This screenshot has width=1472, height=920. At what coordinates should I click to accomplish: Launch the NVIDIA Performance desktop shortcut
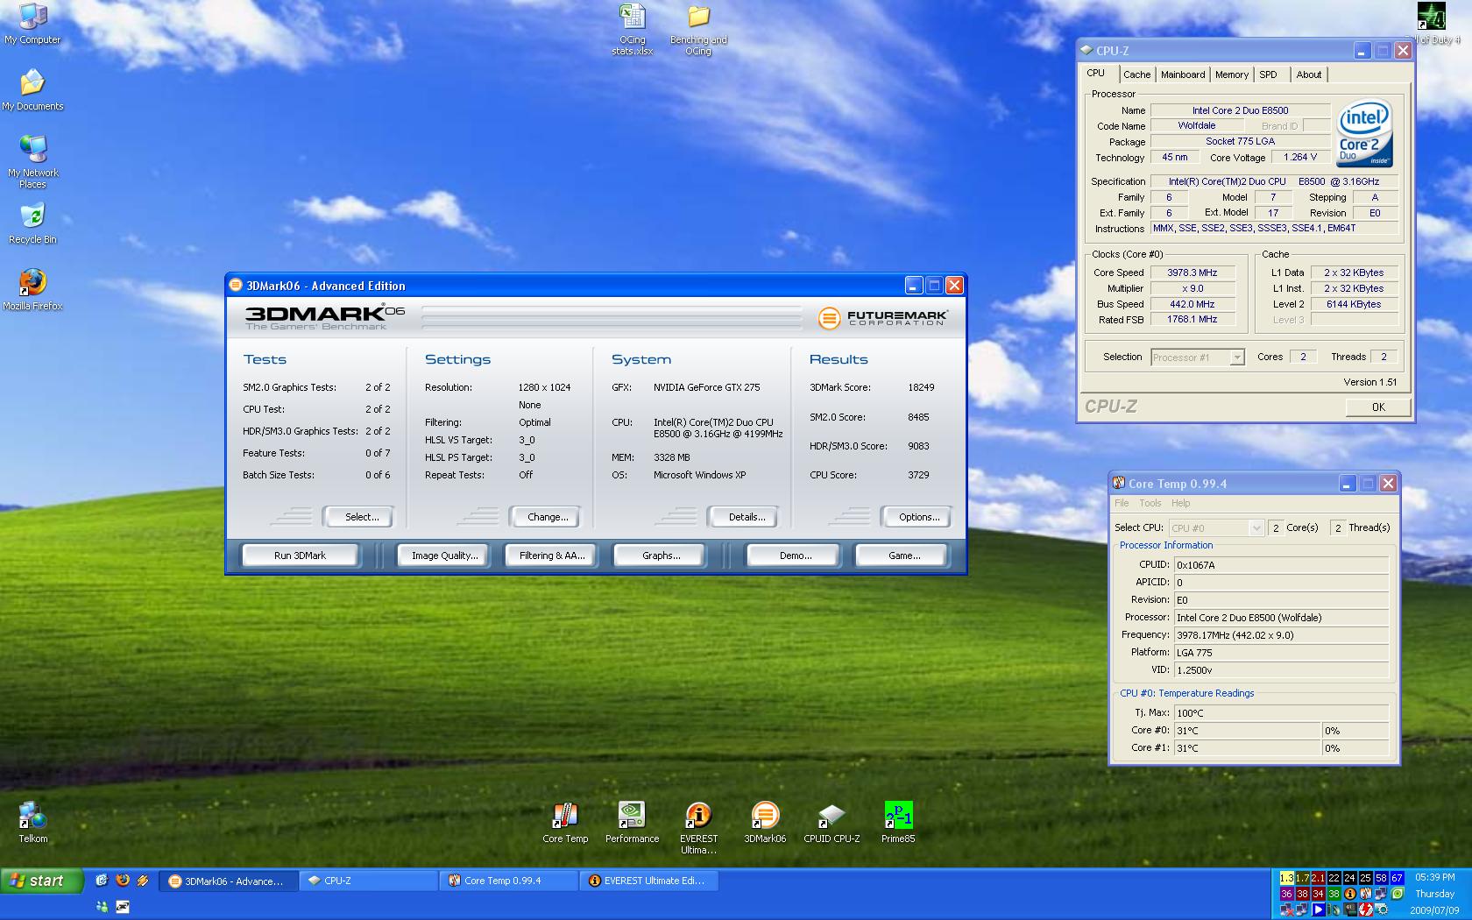[632, 822]
